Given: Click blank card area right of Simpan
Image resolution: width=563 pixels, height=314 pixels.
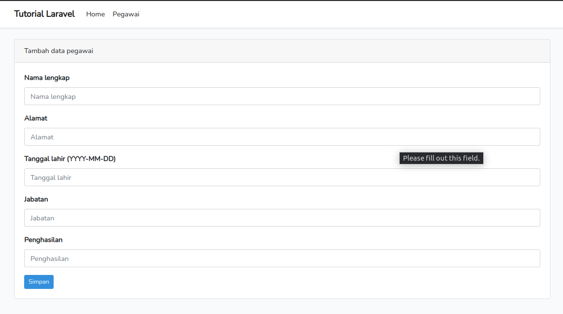Looking at the screenshot, I should 290,282.
